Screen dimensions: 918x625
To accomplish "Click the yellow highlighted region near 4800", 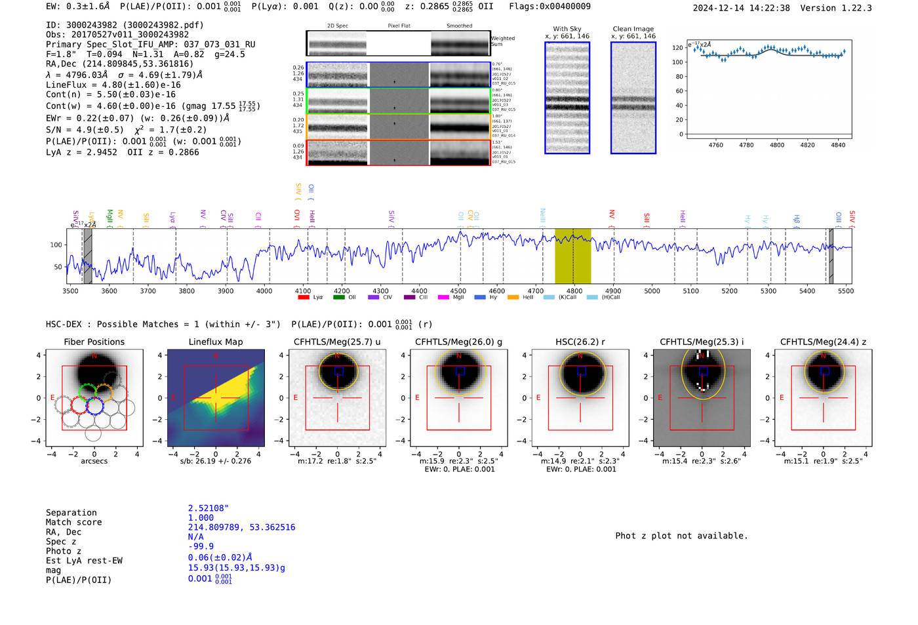I will click(573, 256).
